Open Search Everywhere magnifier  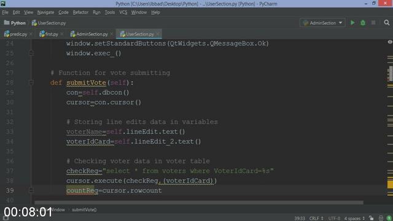(386, 23)
